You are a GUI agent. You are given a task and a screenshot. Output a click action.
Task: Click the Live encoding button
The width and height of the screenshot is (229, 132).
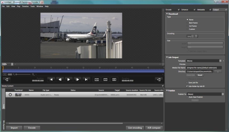point(135,128)
